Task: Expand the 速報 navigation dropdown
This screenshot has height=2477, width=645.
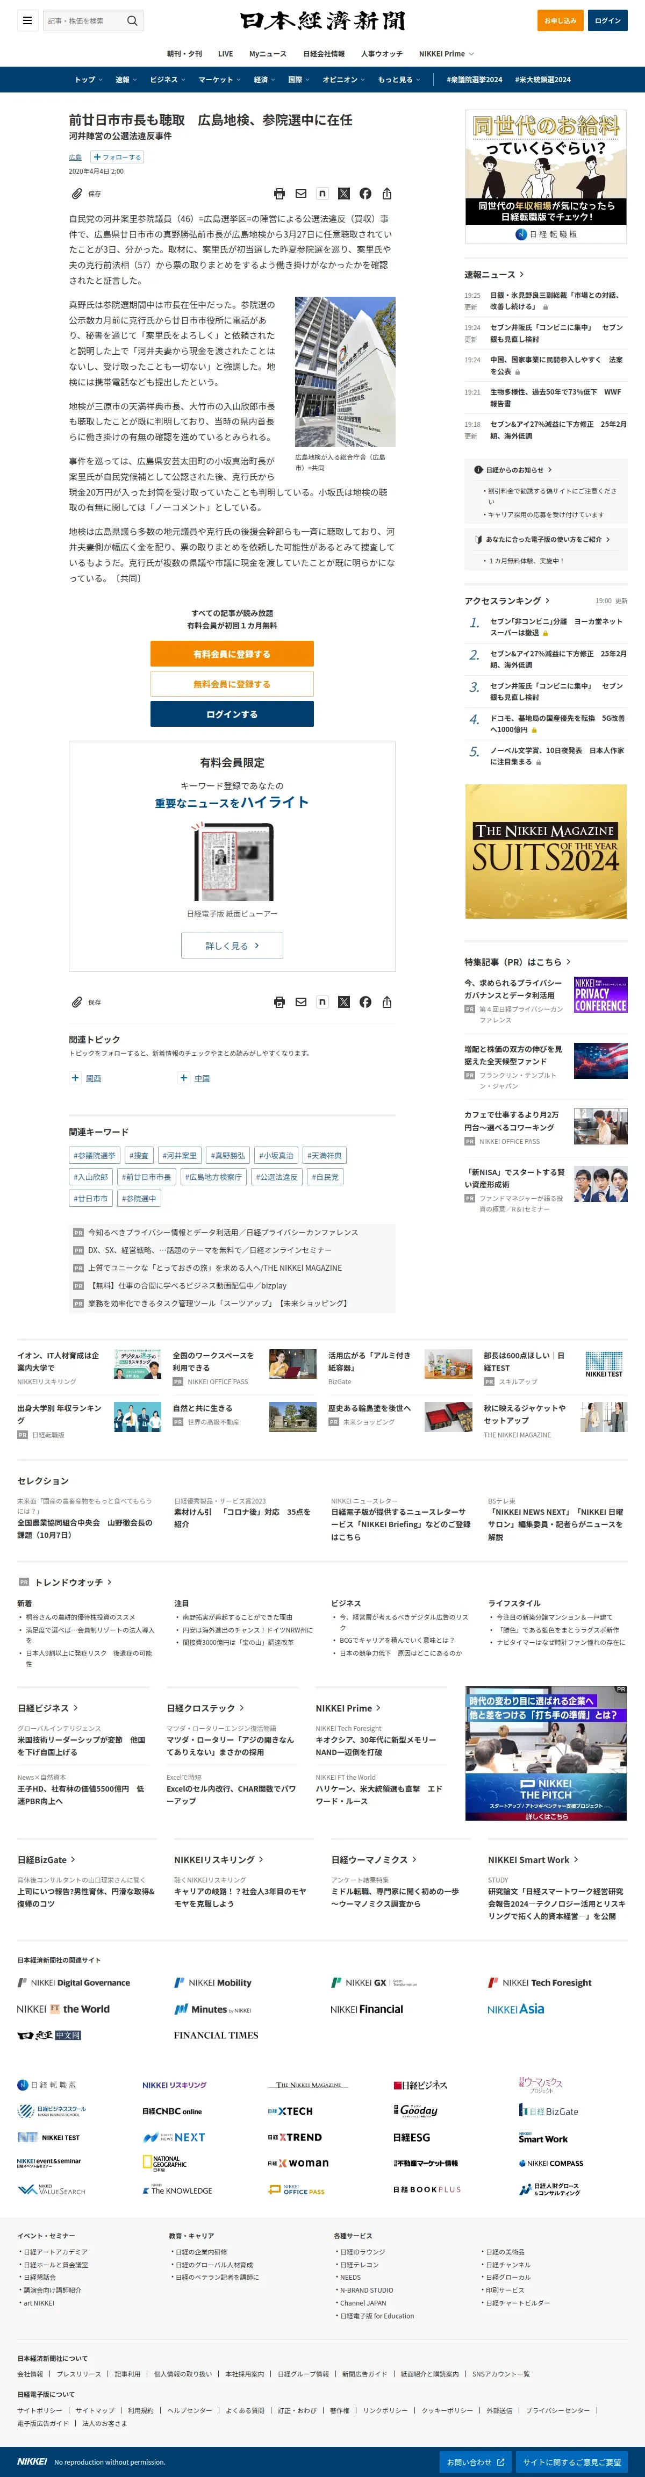Action: click(125, 80)
